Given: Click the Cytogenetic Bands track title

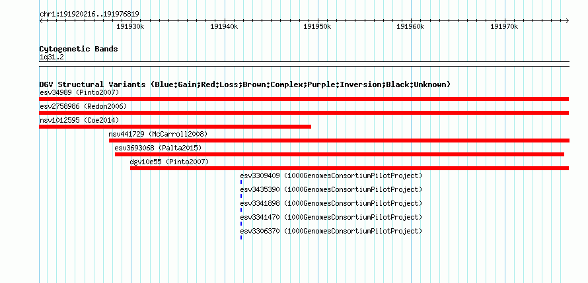Looking at the screenshot, I should point(79,49).
